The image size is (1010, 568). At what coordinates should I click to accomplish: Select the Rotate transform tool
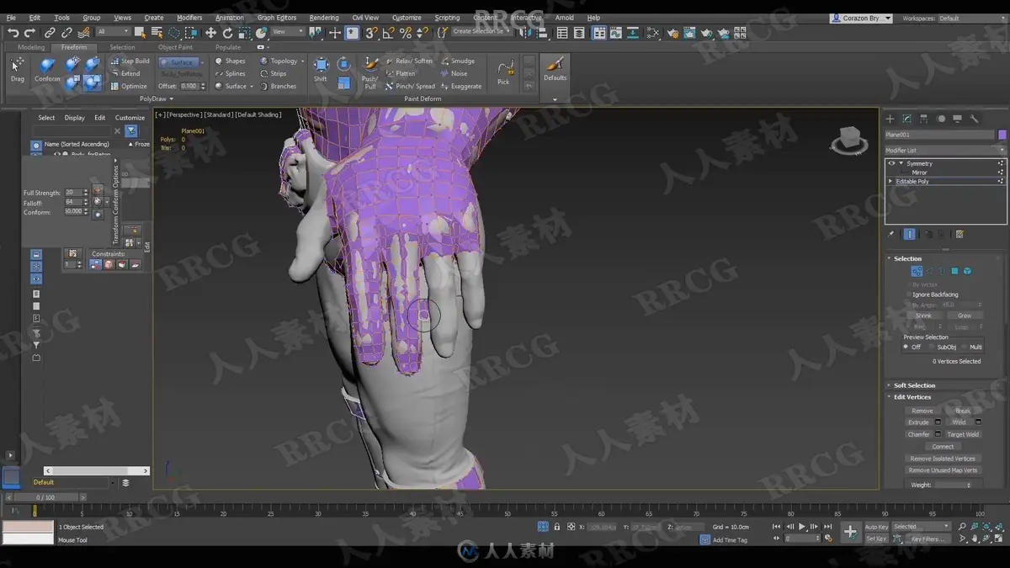pyautogui.click(x=227, y=33)
